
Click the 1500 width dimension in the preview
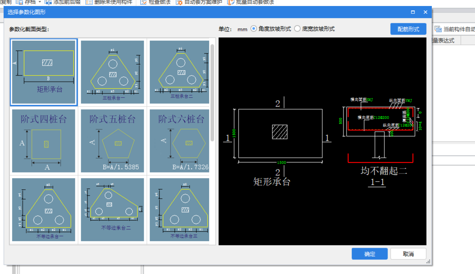click(281, 162)
